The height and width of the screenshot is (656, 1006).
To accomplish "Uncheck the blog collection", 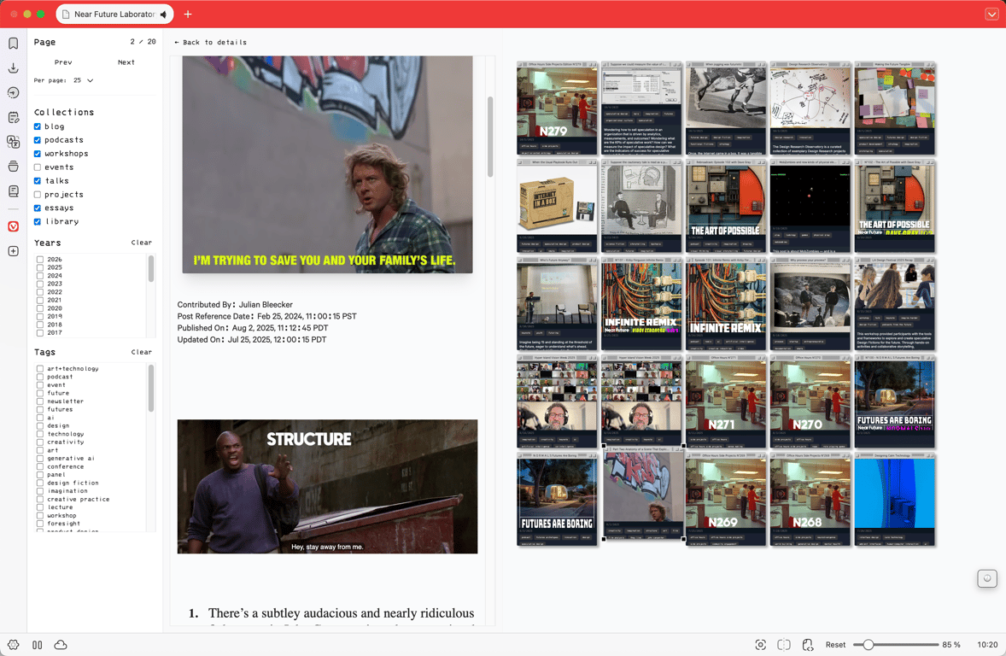I will (x=38, y=126).
